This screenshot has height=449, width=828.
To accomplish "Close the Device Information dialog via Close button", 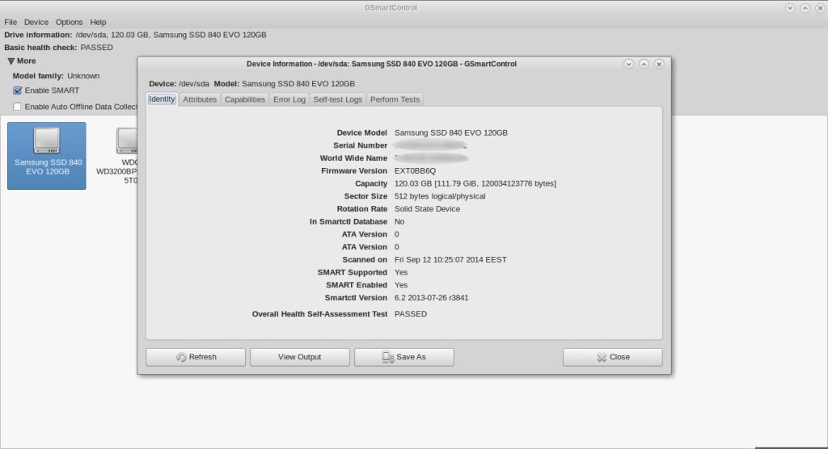I will pyautogui.click(x=612, y=357).
